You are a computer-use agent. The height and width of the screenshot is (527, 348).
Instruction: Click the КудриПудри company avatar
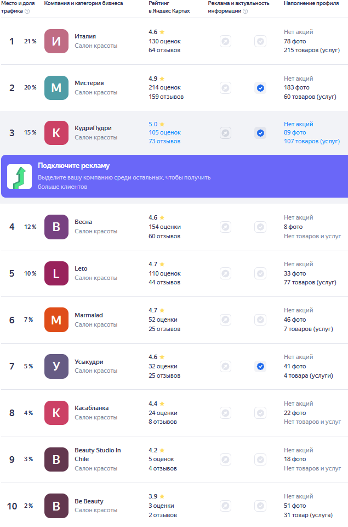pyautogui.click(x=56, y=133)
